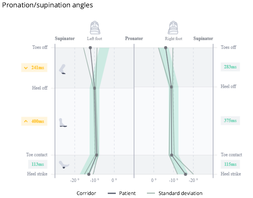
Task: Click the 113ms left foot badge
Action: (37, 164)
